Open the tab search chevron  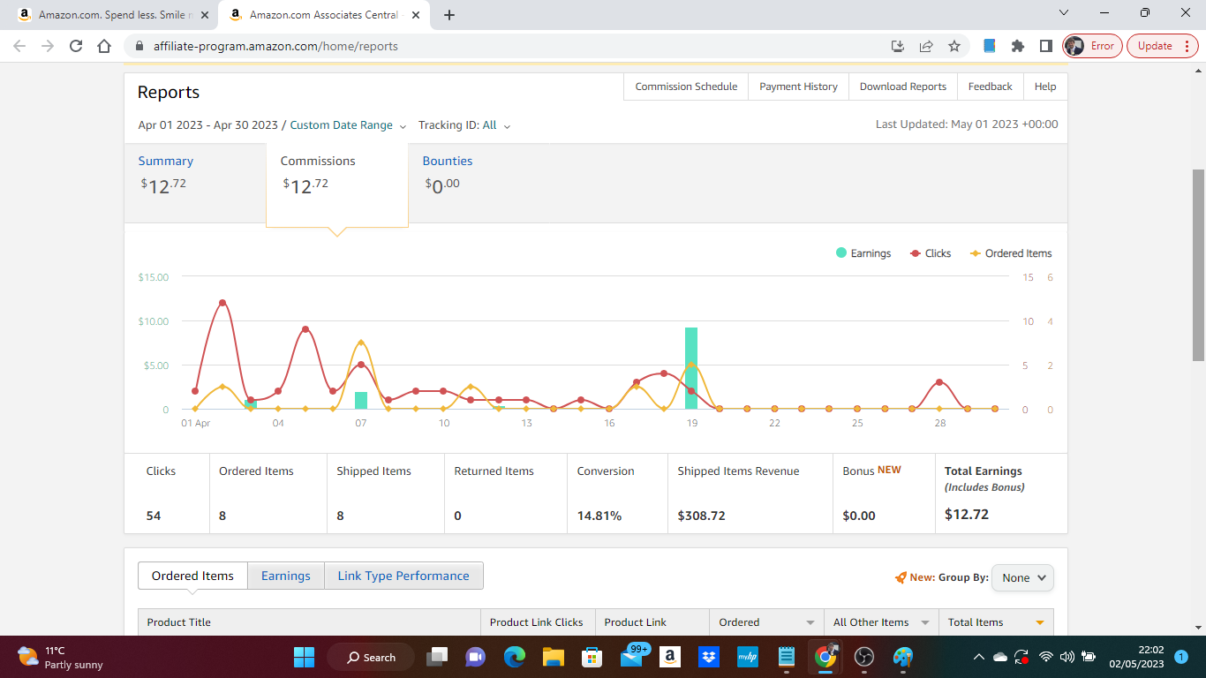1064,13
